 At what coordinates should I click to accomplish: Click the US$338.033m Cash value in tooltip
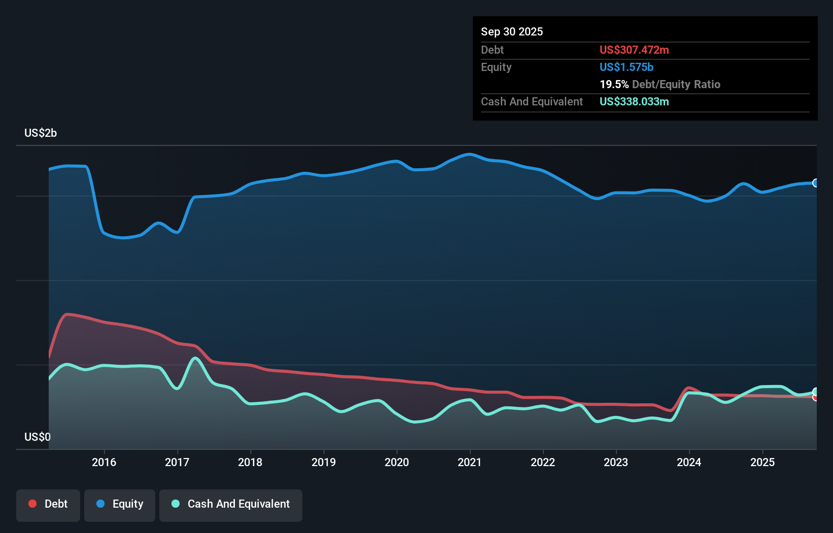click(635, 102)
